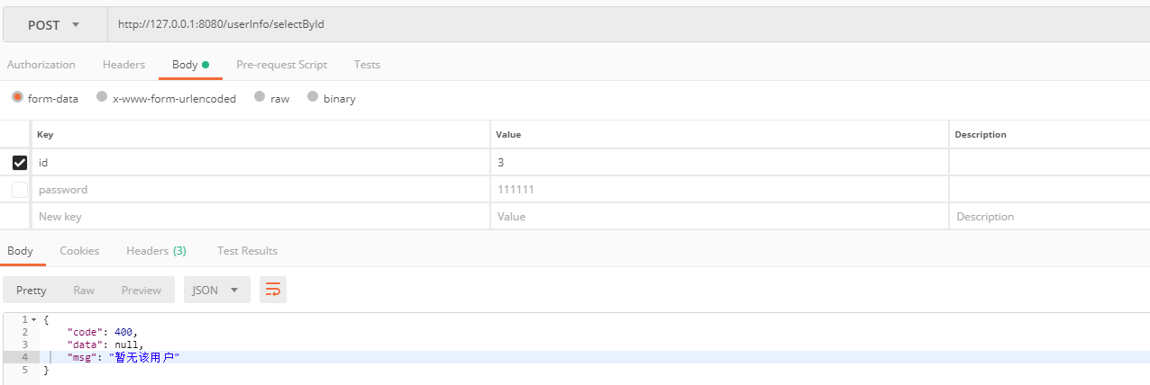The image size is (1150, 385).
Task: Collapse the JSON fold arrow at line 1
Action: click(x=33, y=319)
